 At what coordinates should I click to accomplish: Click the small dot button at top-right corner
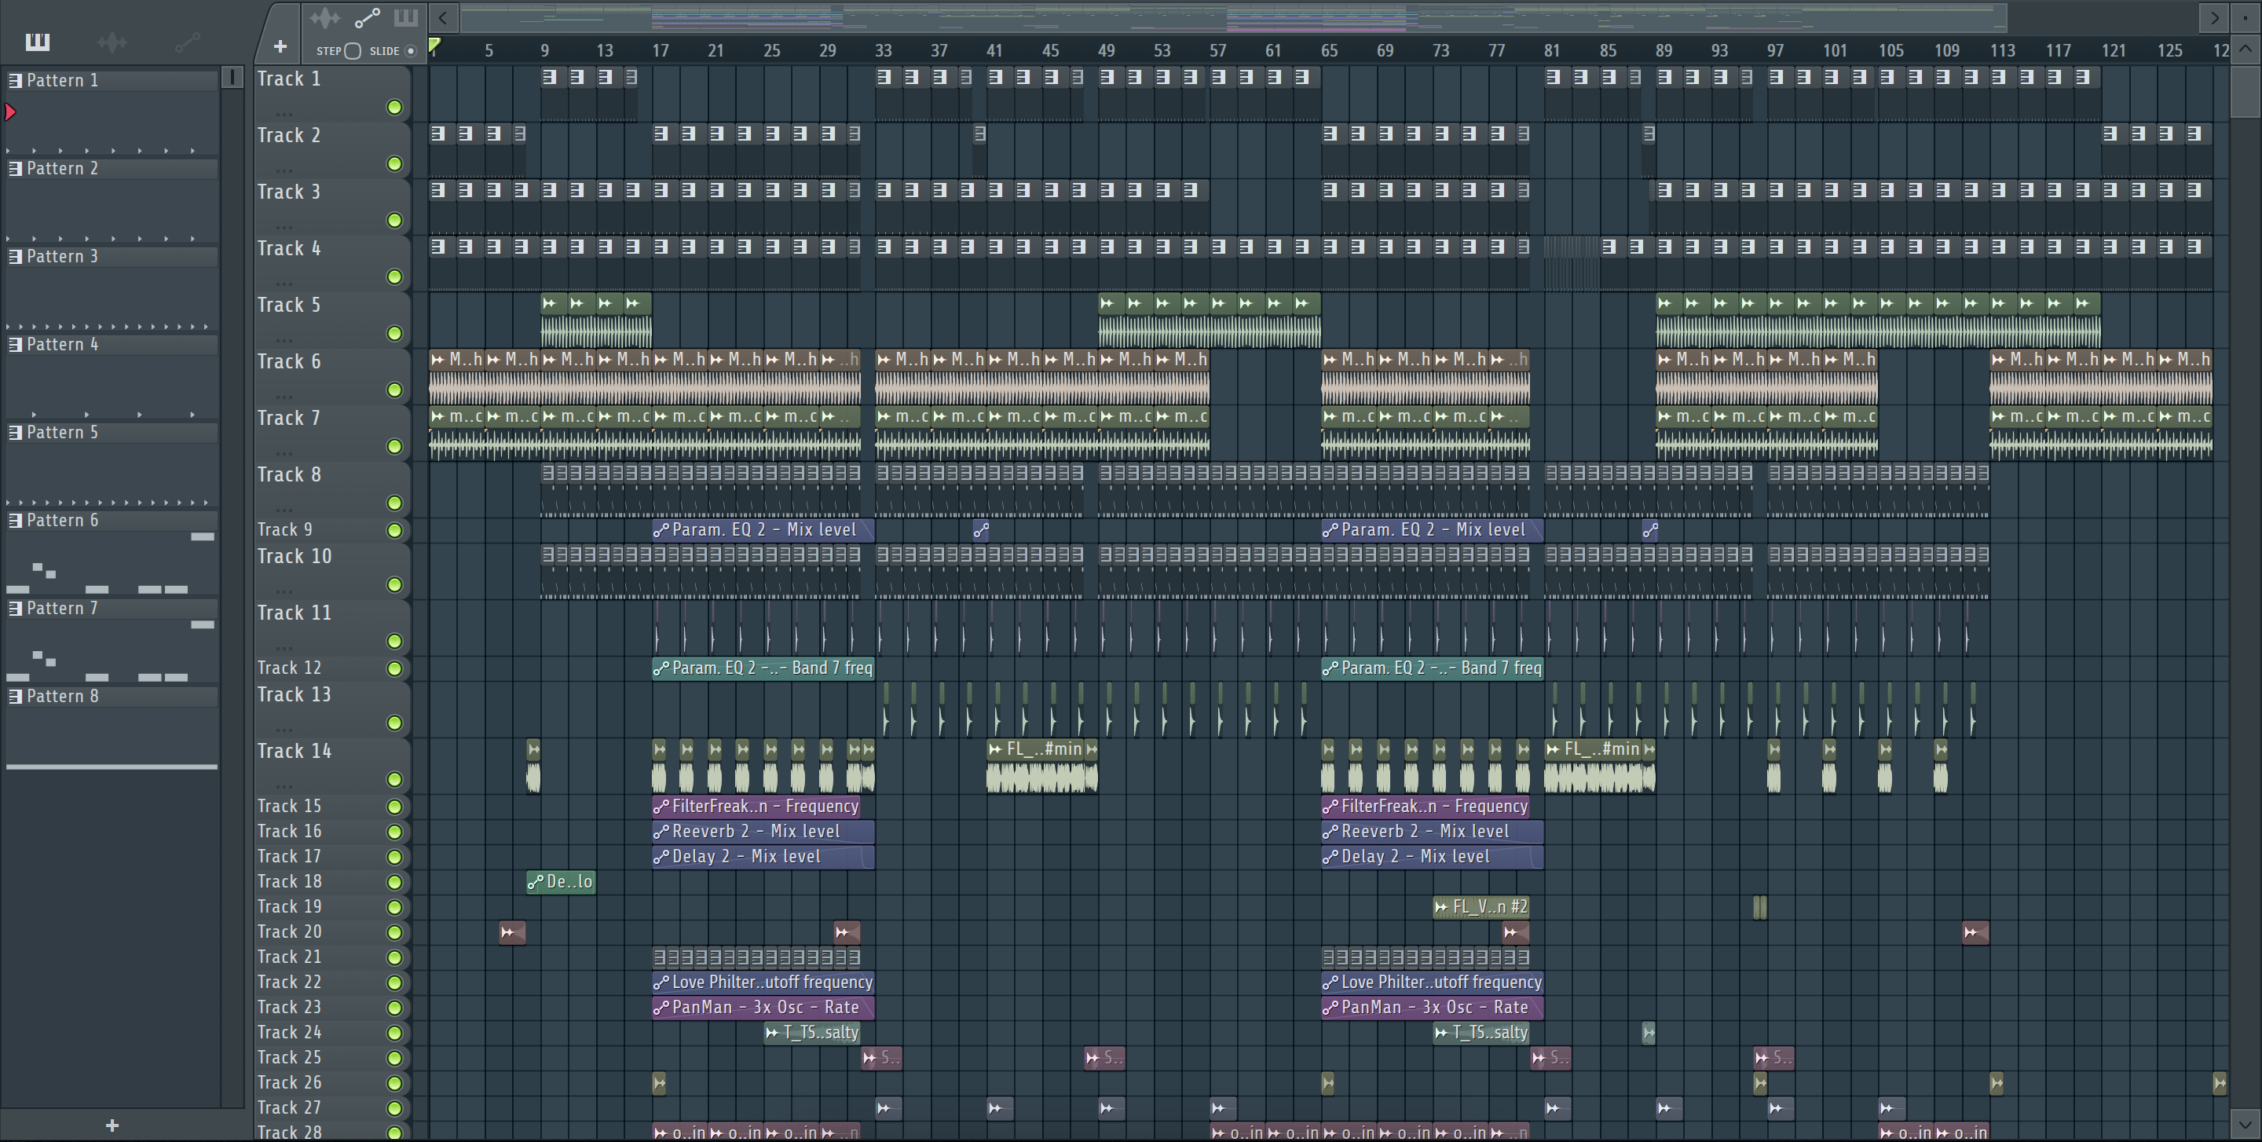click(2246, 16)
